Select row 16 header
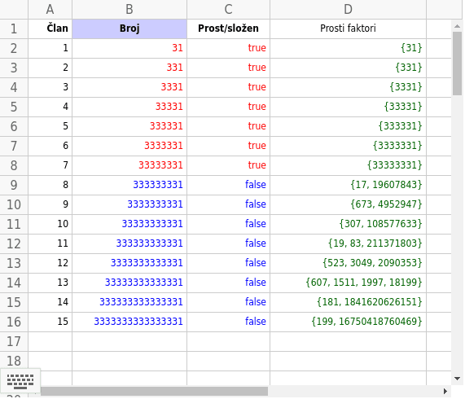This screenshot has width=465, height=399. (x=14, y=322)
